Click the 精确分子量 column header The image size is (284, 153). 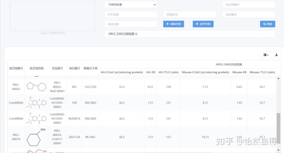pos(90,68)
